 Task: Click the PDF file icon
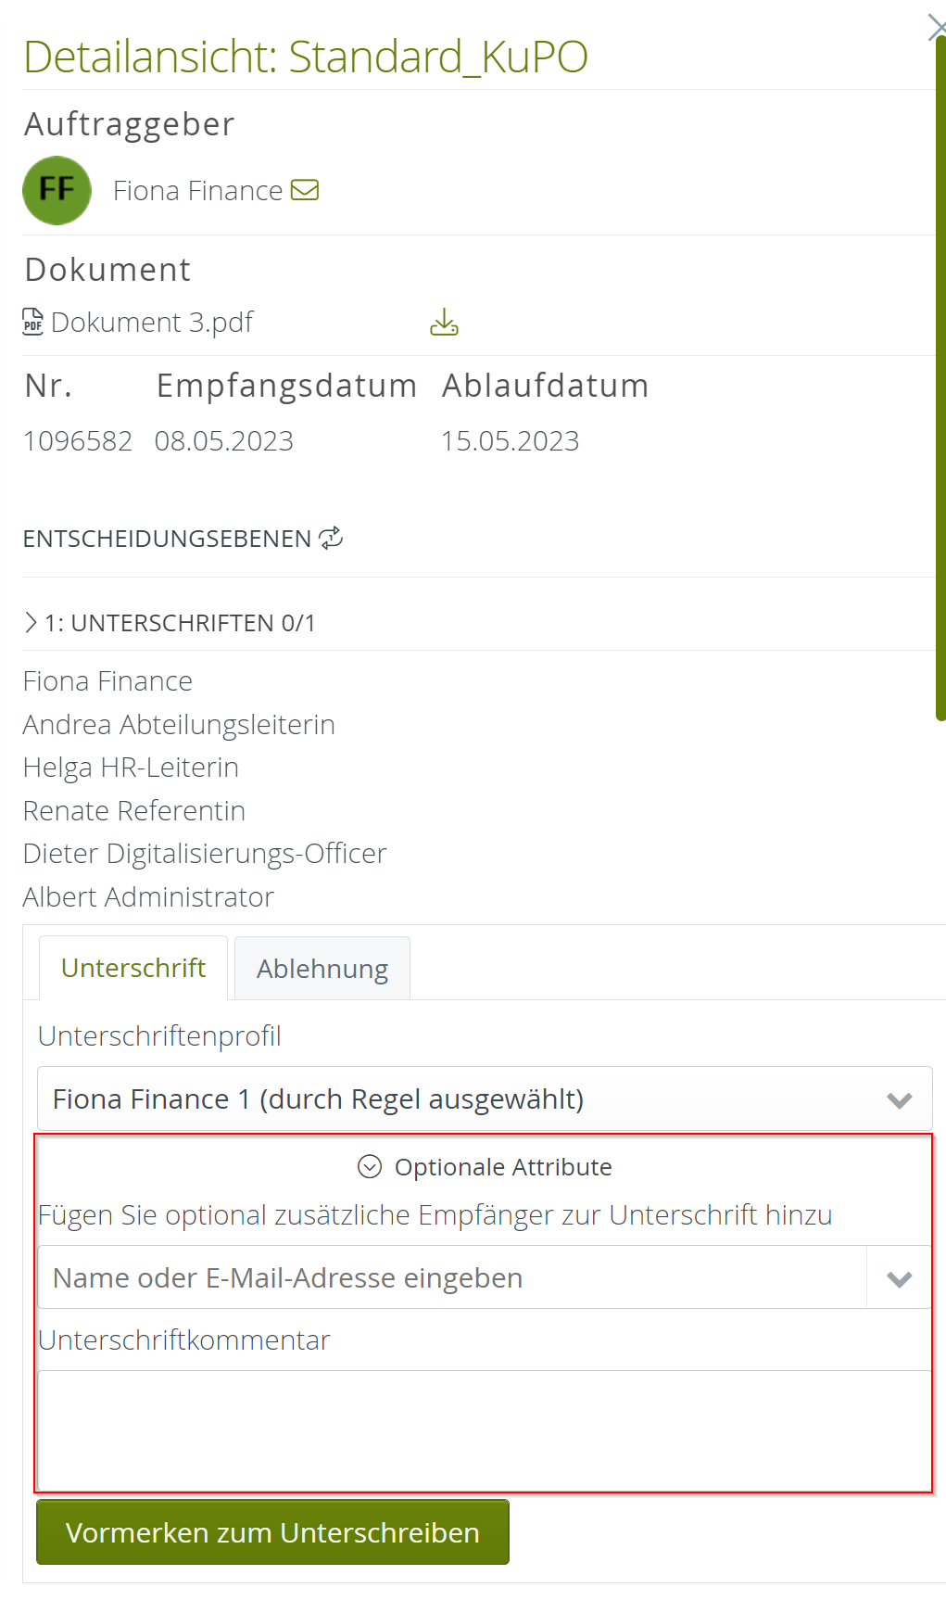pos(32,322)
